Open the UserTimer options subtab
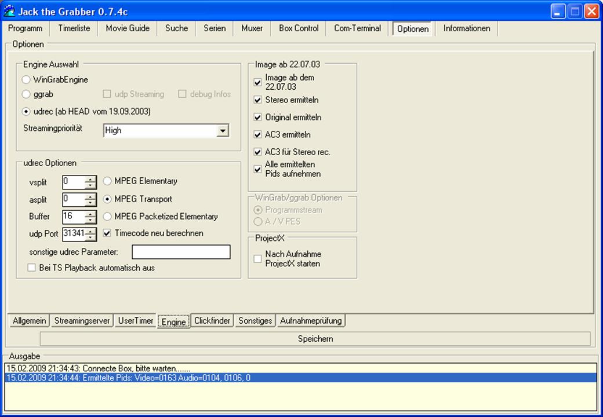This screenshot has height=417, width=603. [135, 321]
